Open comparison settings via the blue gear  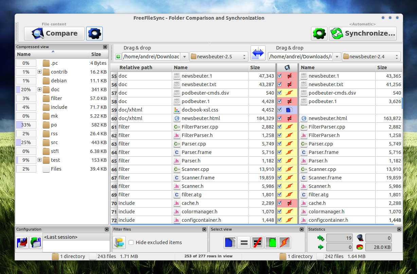point(94,34)
